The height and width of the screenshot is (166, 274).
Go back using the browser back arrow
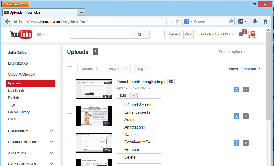tap(7, 22)
